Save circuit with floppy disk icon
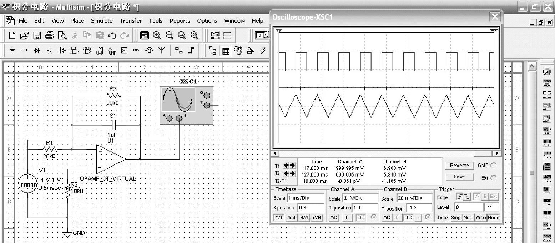 point(37,35)
